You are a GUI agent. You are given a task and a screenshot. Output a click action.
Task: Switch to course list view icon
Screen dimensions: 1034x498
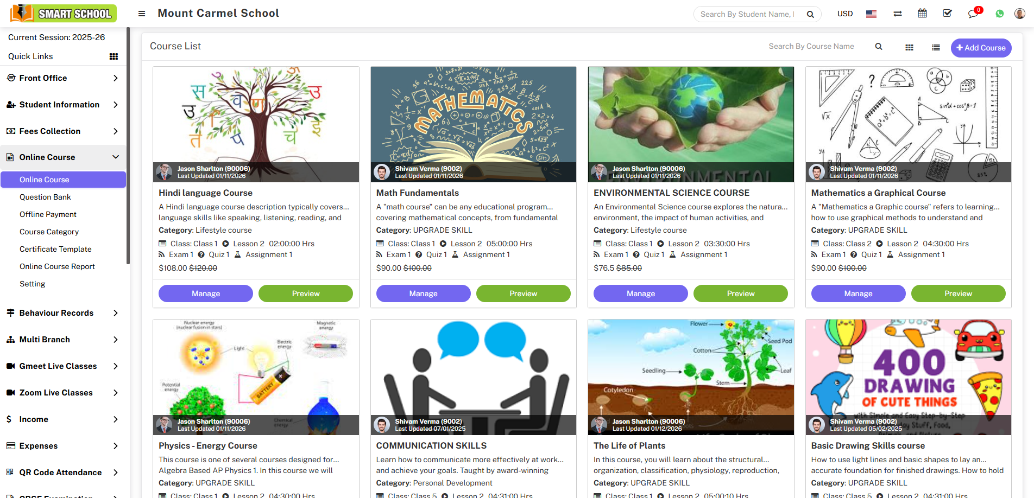click(936, 48)
